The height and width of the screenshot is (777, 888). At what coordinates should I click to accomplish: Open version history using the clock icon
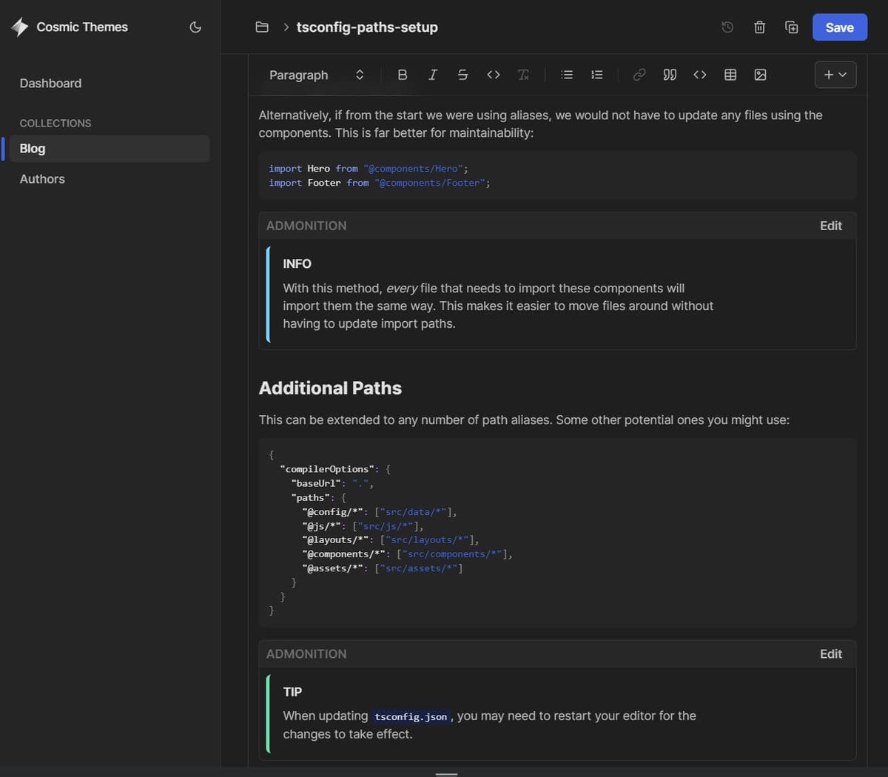[727, 27]
